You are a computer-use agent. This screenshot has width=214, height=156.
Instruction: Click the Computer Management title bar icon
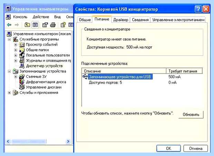click(8, 9)
